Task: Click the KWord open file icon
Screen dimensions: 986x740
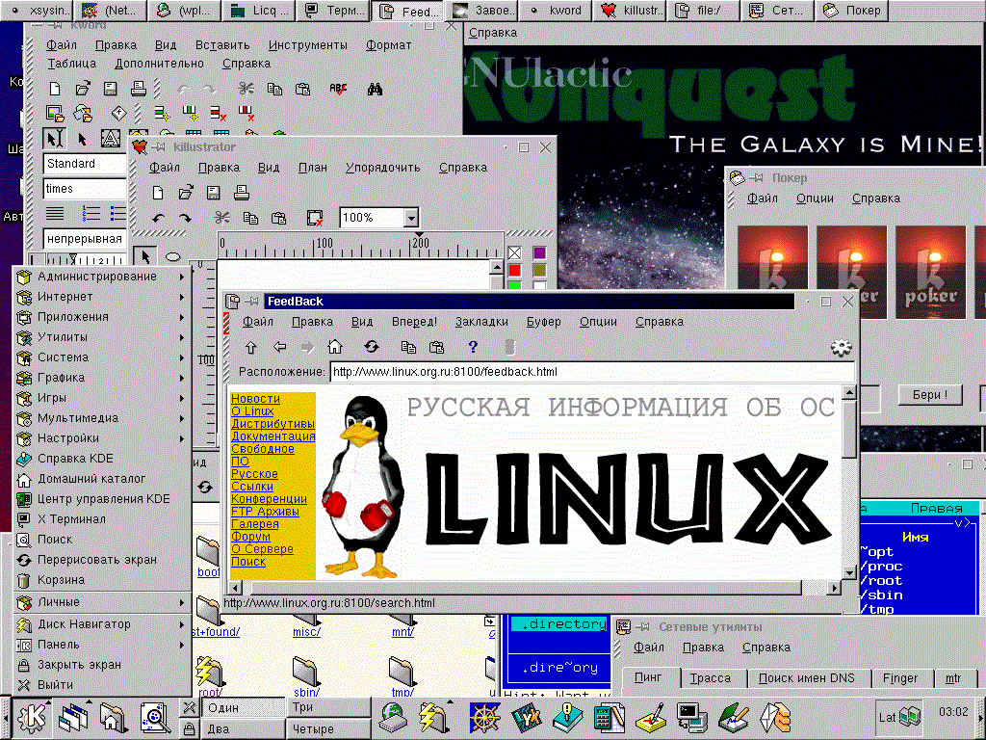Action: pos(83,89)
